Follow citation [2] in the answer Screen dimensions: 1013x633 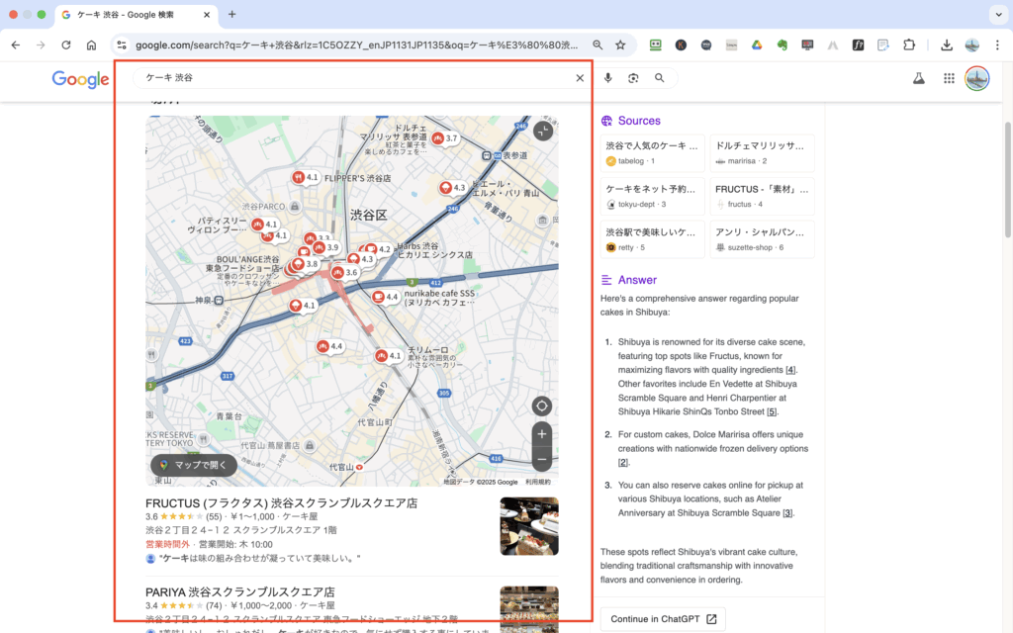tap(623, 463)
